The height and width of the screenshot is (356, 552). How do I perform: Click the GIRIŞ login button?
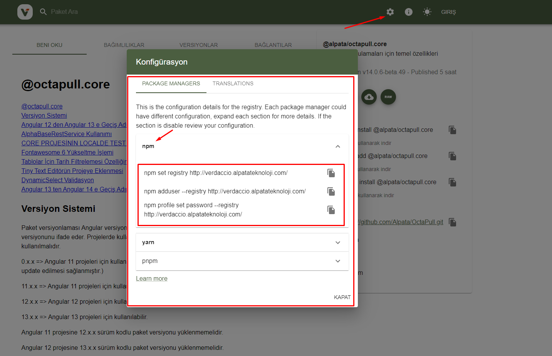click(x=448, y=12)
